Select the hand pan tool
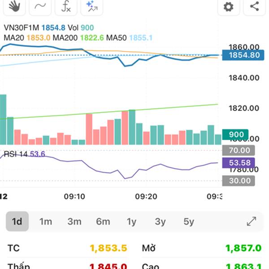The height and width of the screenshot is (269, 269). (x=14, y=7)
